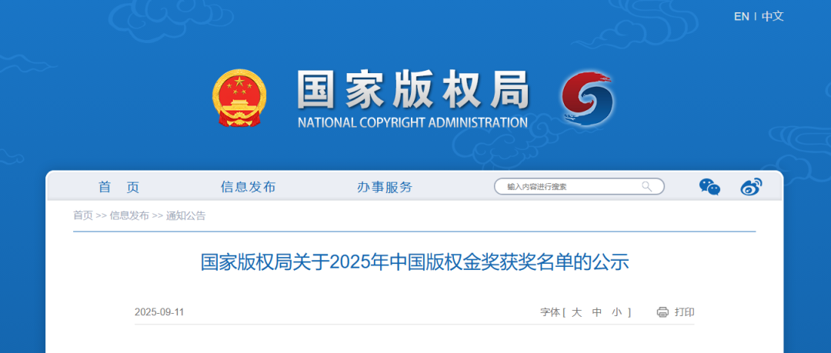Open the WeChat icon link

(709, 187)
